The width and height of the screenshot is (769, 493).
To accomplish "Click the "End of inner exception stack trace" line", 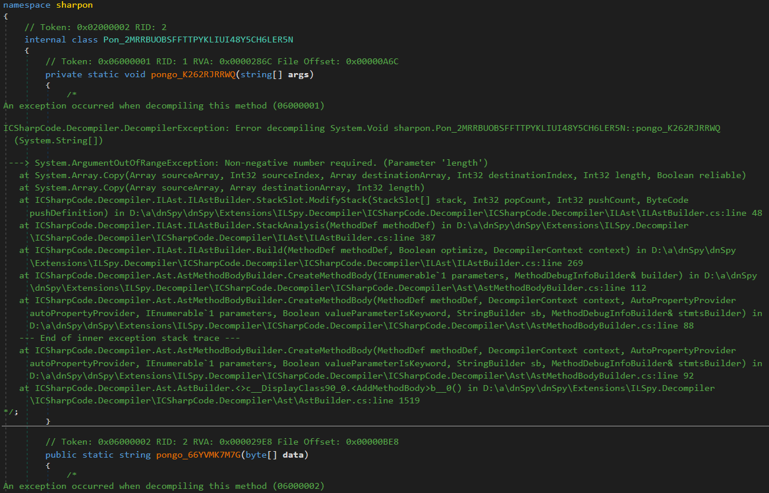I will (x=130, y=338).
